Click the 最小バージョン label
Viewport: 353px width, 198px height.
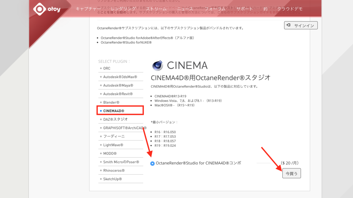click(x=164, y=122)
